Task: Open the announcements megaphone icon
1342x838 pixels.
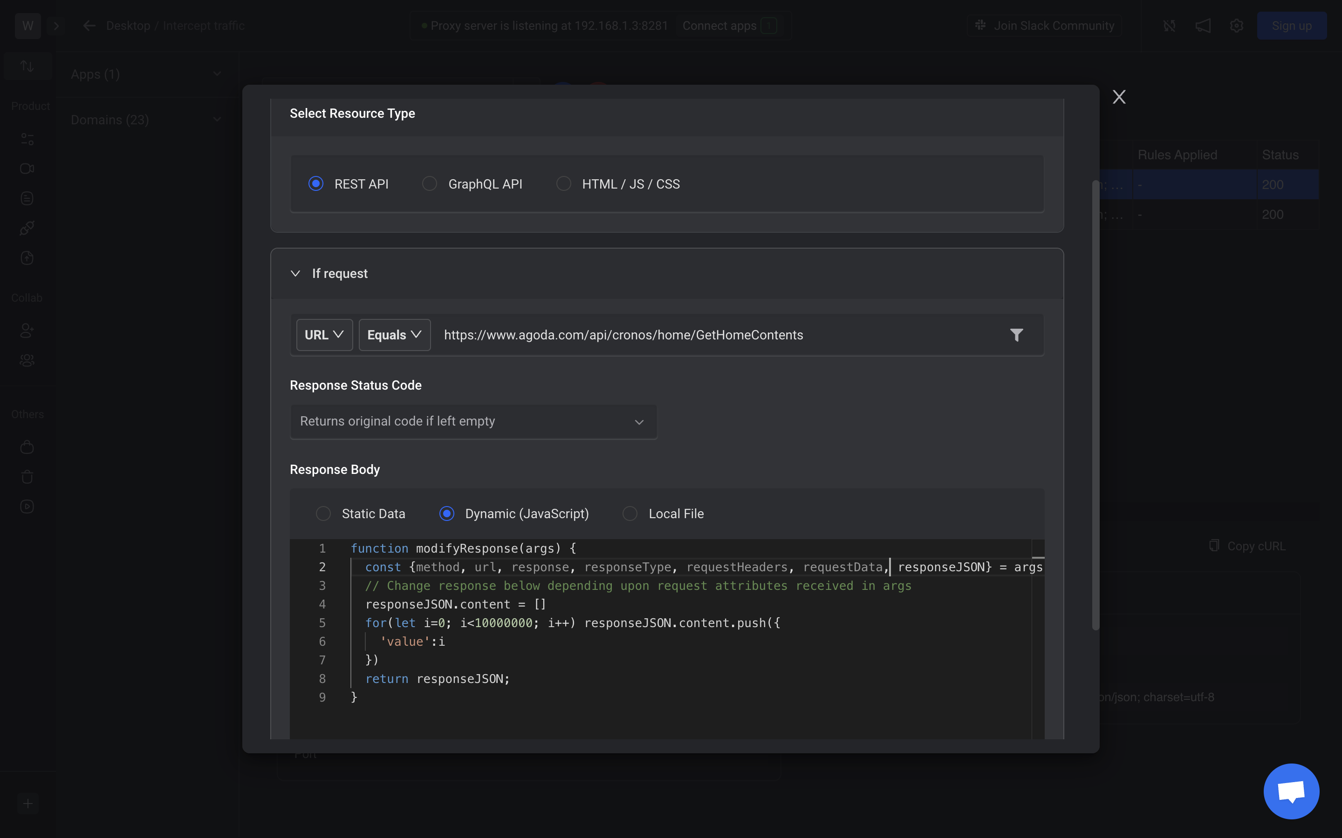Action: tap(1203, 26)
